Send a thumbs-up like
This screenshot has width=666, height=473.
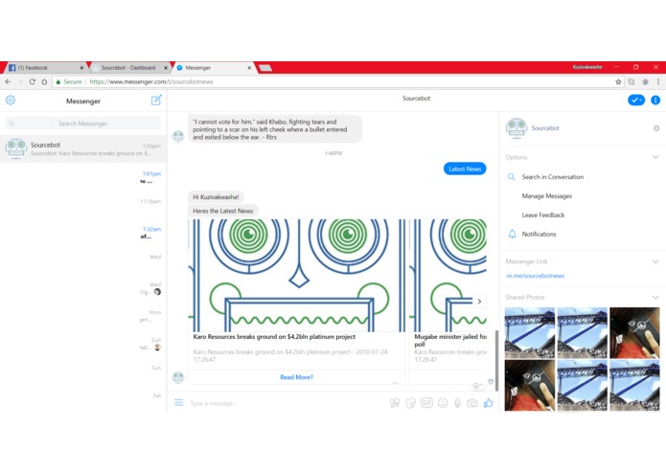pos(488,402)
